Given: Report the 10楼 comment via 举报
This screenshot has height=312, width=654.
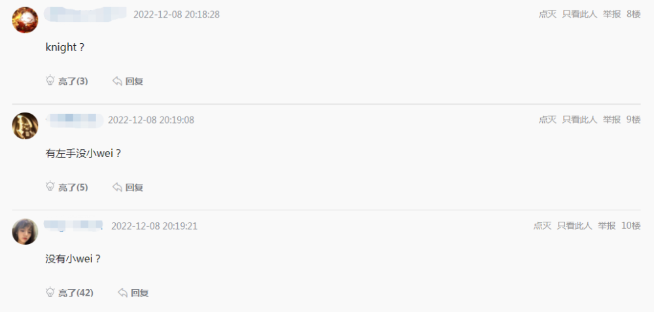Looking at the screenshot, I should [606, 226].
